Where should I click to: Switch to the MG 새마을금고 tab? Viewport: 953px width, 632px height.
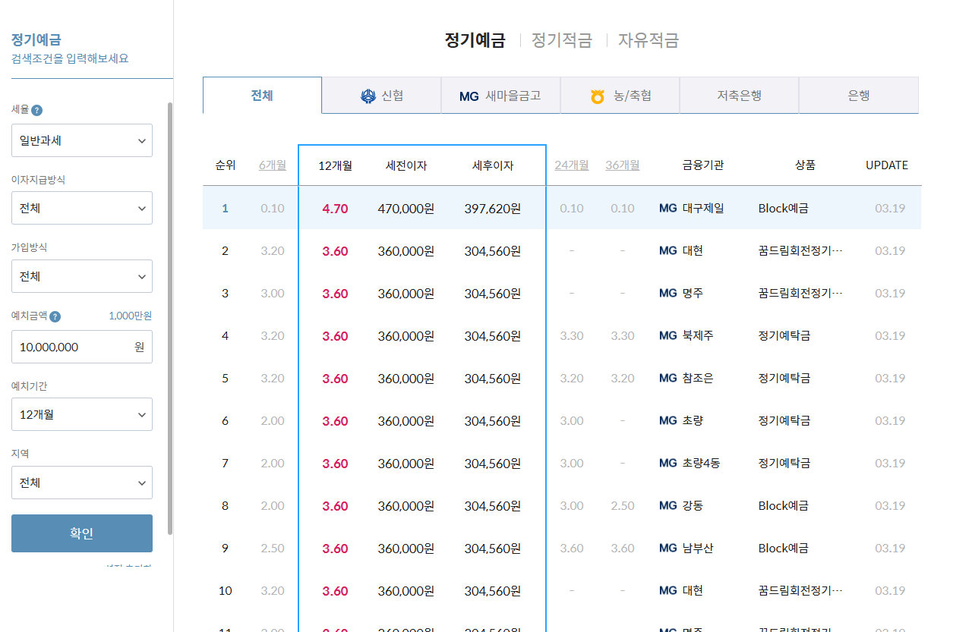click(500, 96)
